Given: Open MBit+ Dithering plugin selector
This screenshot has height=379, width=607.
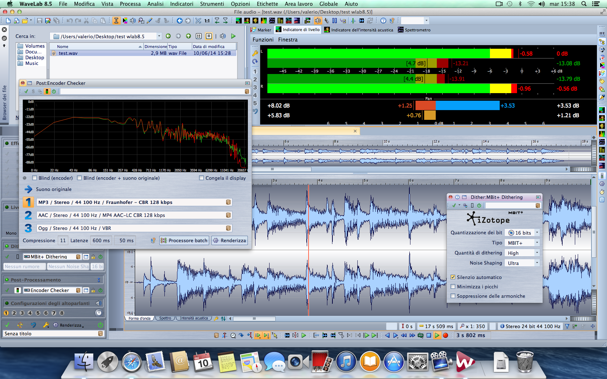Looking at the screenshot, I should point(52,257).
